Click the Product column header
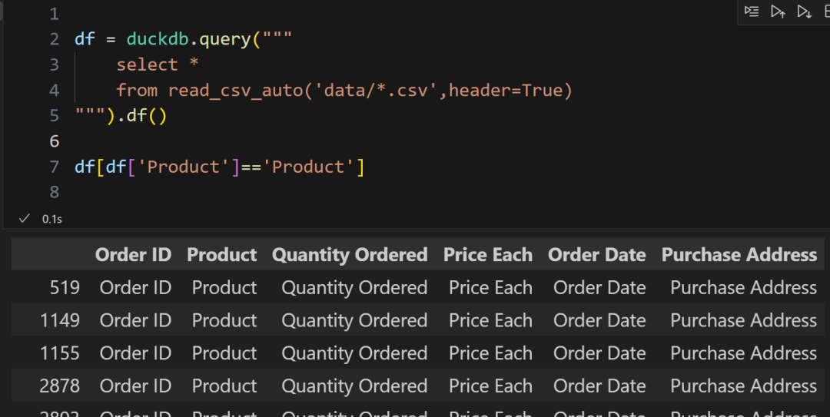This screenshot has height=417, width=830. (221, 255)
